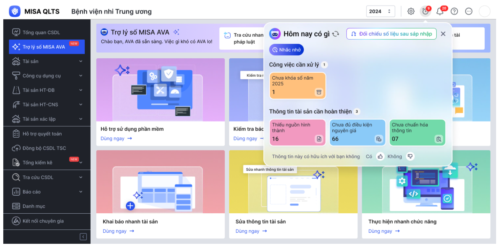Click the count 16 in the pink card
This screenshot has height=251, width=502.
click(275, 139)
